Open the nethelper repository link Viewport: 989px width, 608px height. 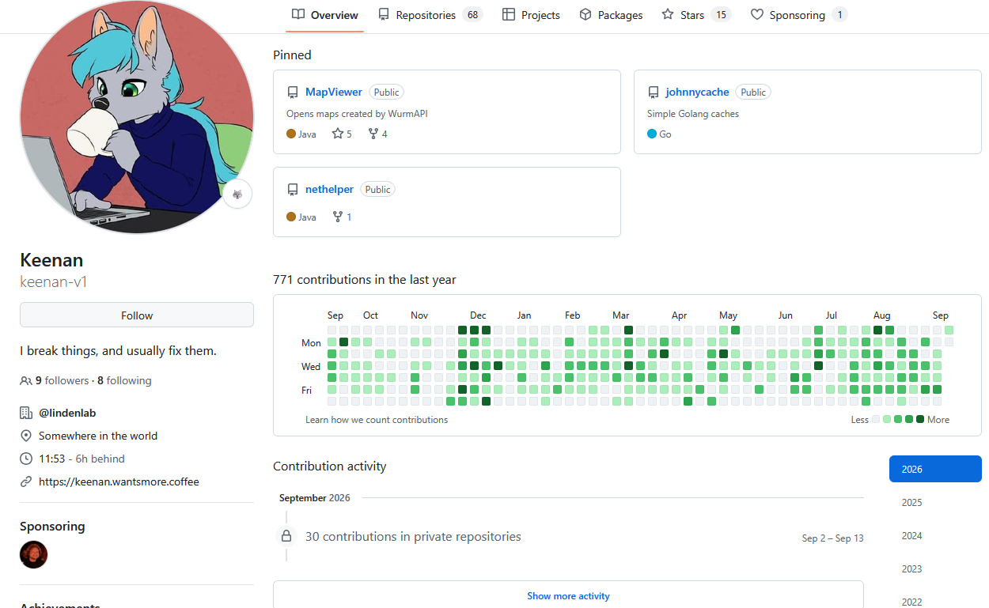point(329,190)
